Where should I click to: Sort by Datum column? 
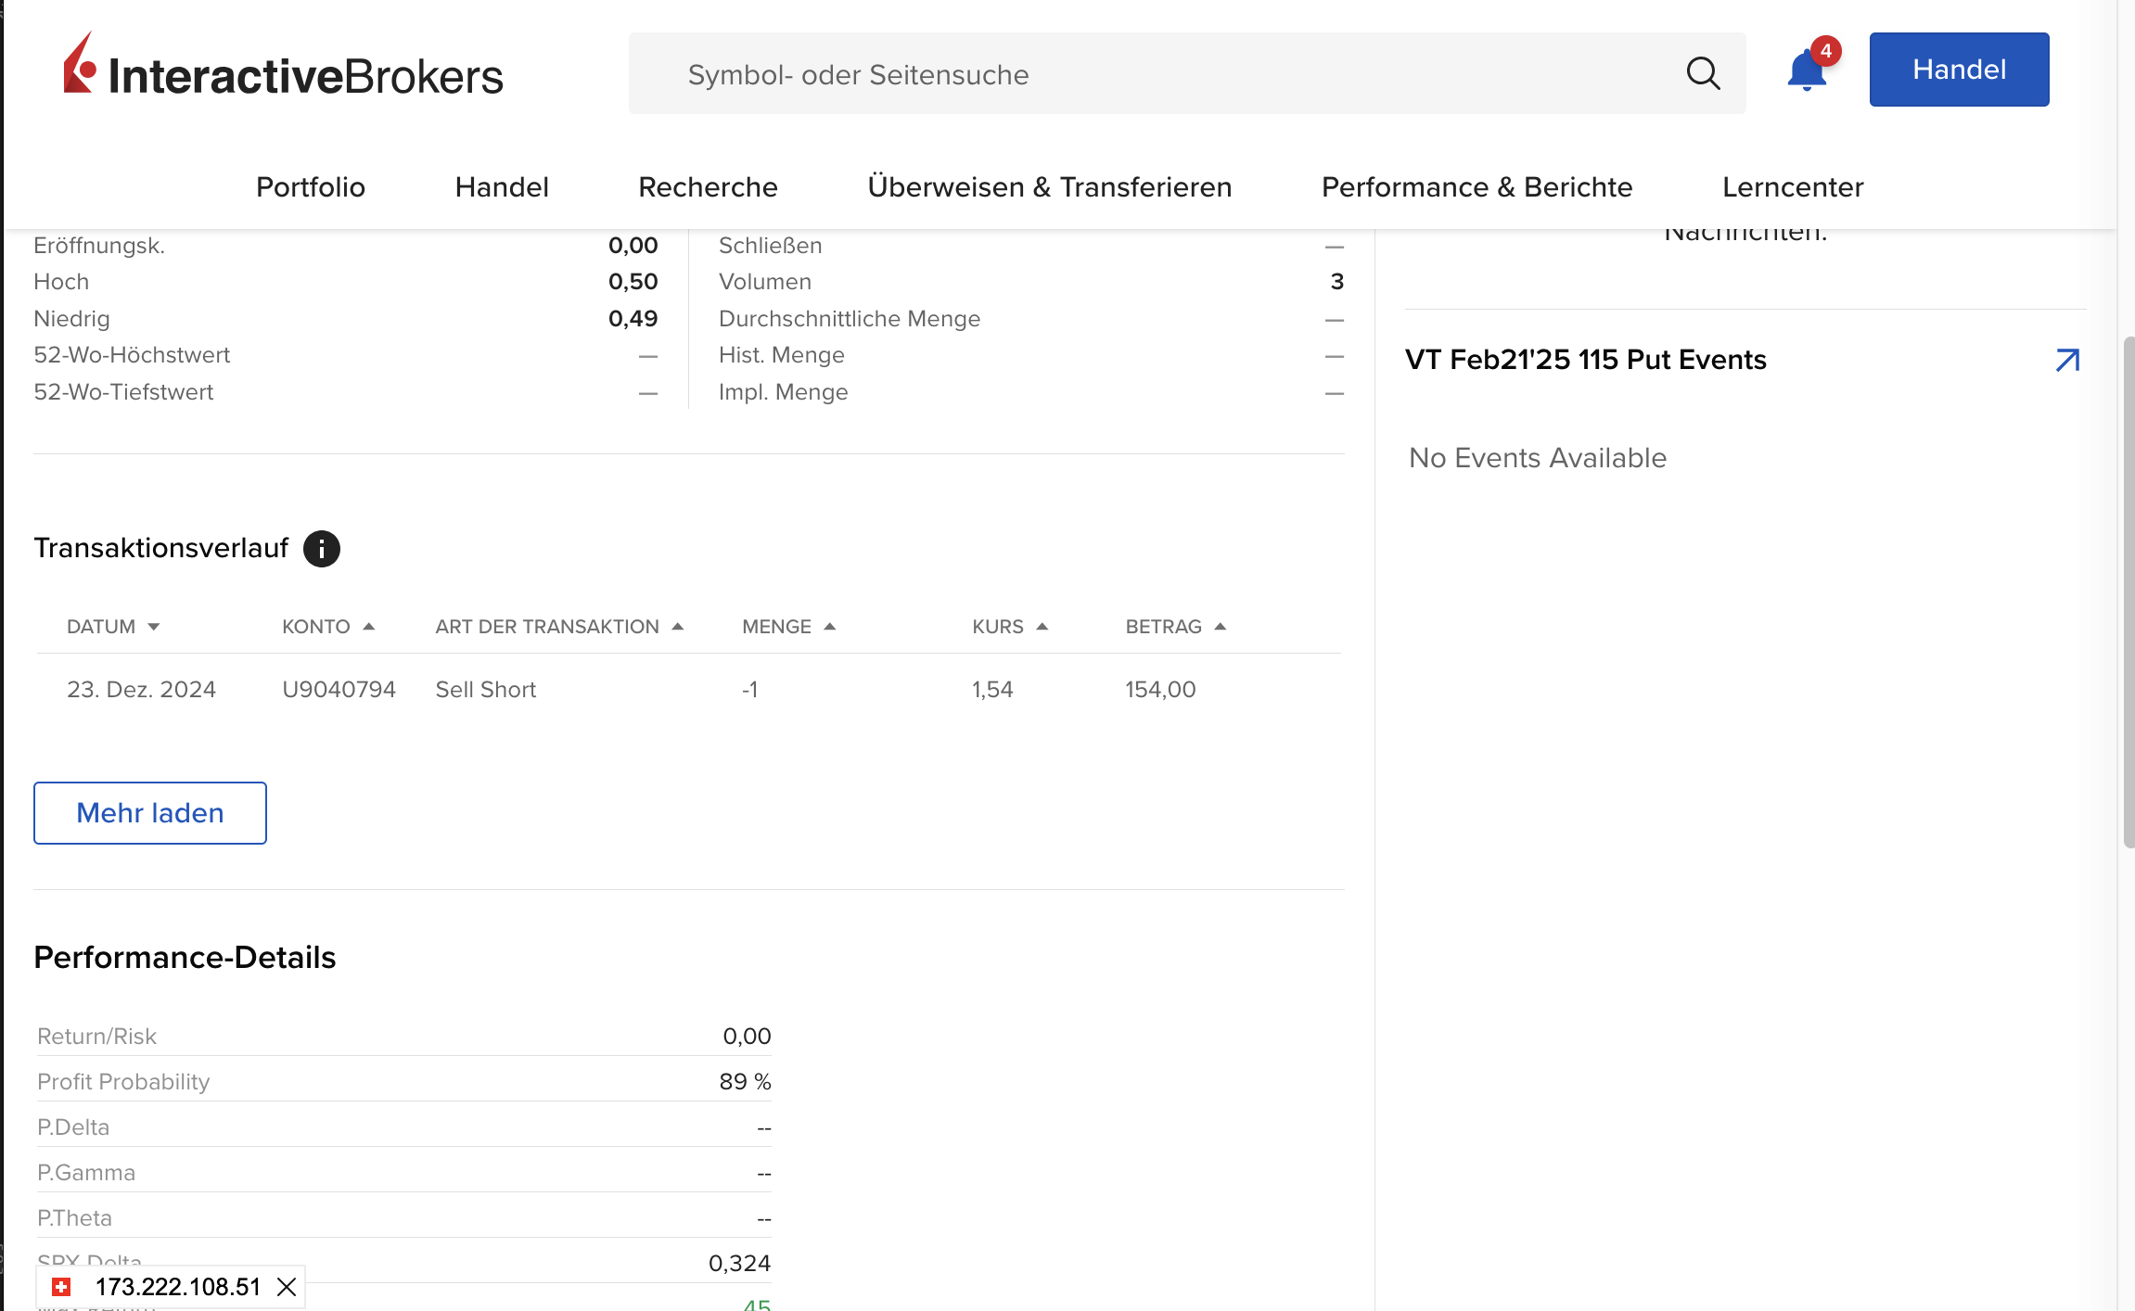113,627
